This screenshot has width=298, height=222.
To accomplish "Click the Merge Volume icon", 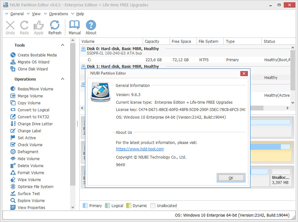I will tap(13, 96).
